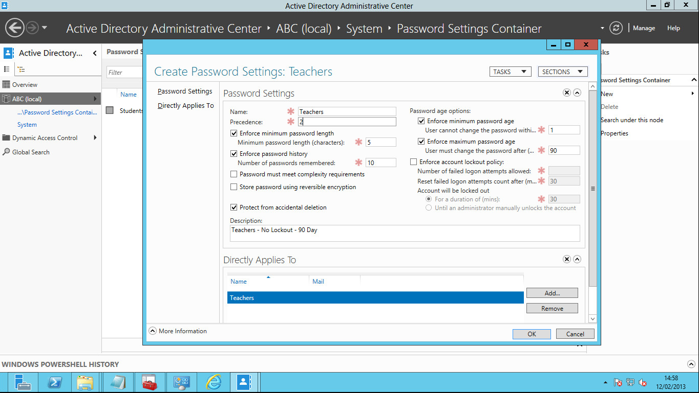Select Overview in the navigation pane
The height and width of the screenshot is (393, 699).
pos(25,85)
